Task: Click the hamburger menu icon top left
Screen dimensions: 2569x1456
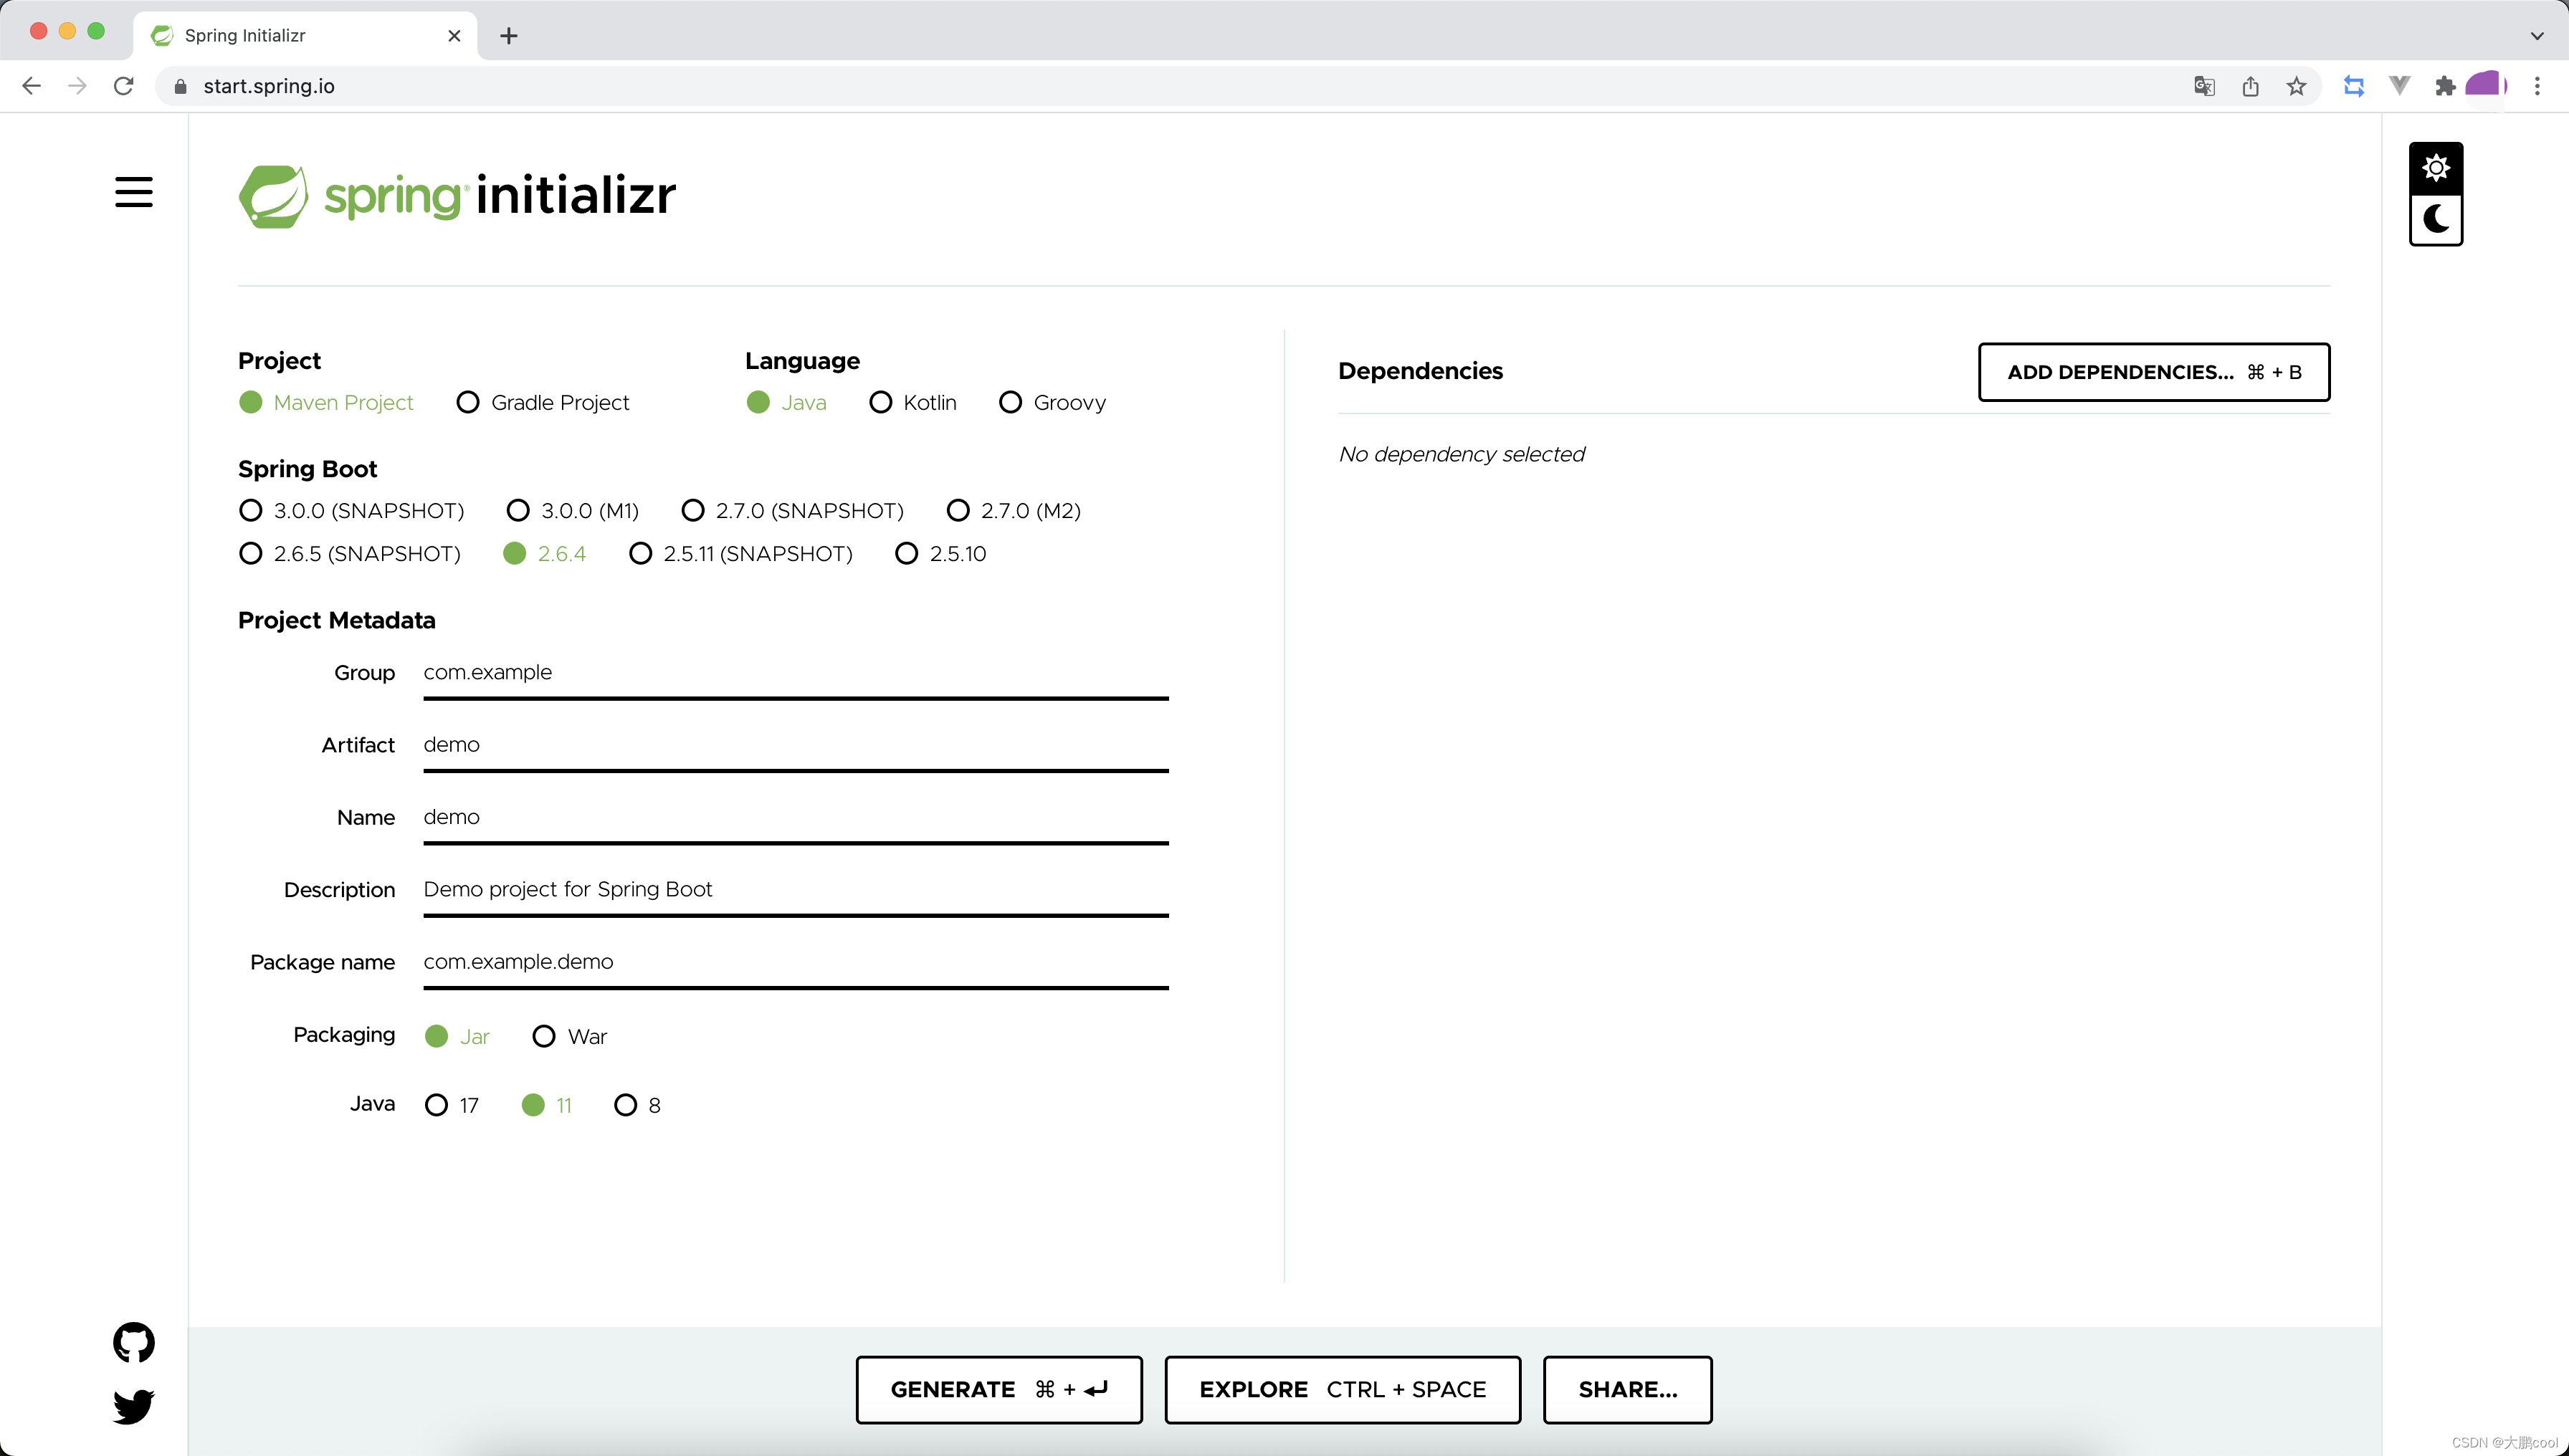Action: [134, 192]
